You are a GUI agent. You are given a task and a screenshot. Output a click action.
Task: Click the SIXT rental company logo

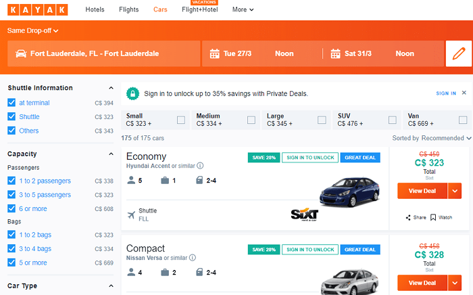[304, 214]
